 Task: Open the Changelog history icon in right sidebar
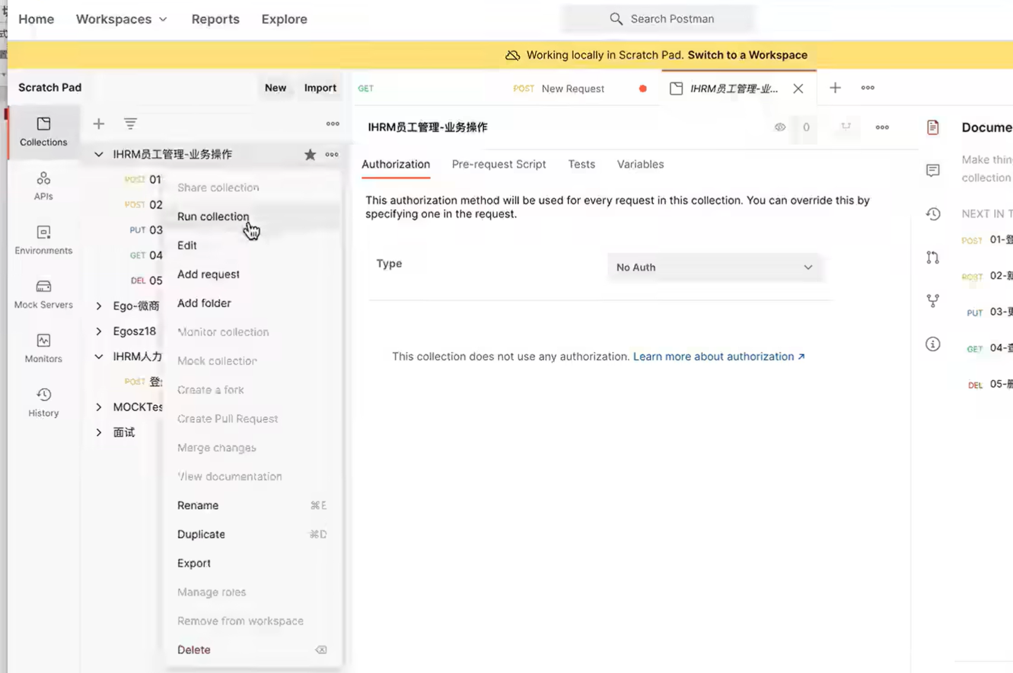point(933,214)
